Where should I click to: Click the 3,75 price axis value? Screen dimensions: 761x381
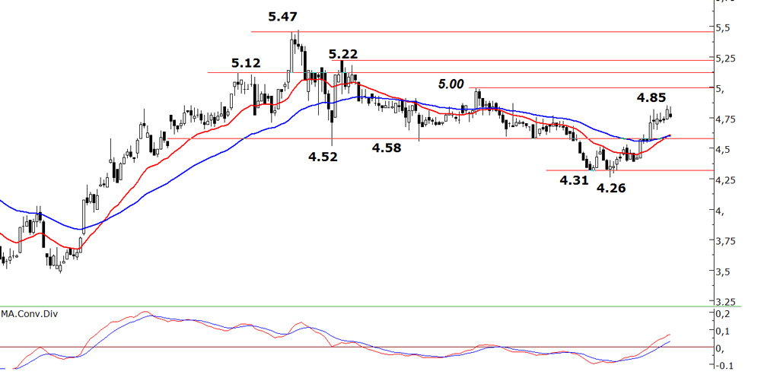point(725,241)
